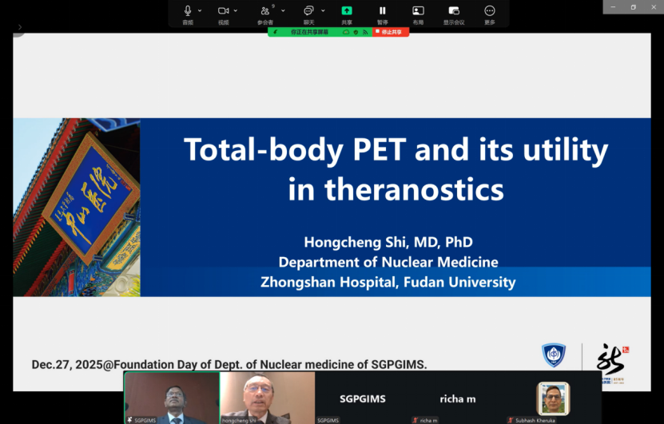Open the chat bubble icon
This screenshot has height=424, width=664.
click(x=308, y=10)
